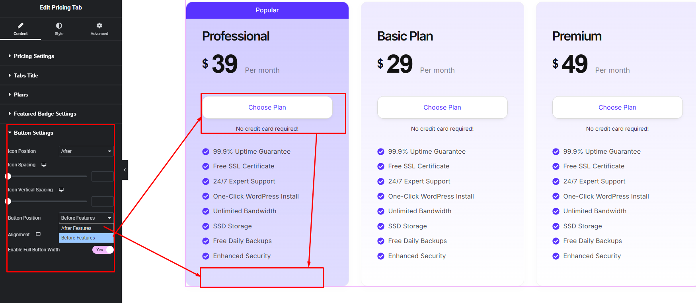Switch to the Advanced tab

pos(99,29)
